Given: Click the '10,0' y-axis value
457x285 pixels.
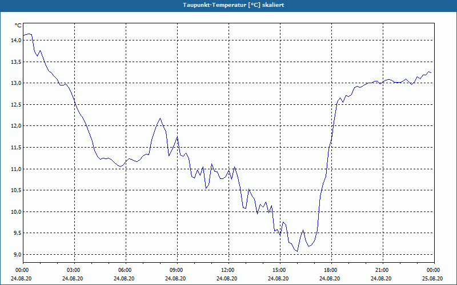Looking at the screenshot, I should coord(16,211).
